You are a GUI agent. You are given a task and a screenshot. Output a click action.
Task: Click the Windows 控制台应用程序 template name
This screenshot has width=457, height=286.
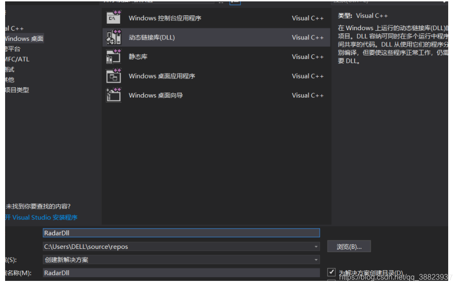pyautogui.click(x=165, y=18)
